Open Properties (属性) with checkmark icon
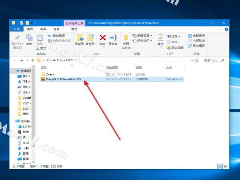240x180 pixels. 160,40
